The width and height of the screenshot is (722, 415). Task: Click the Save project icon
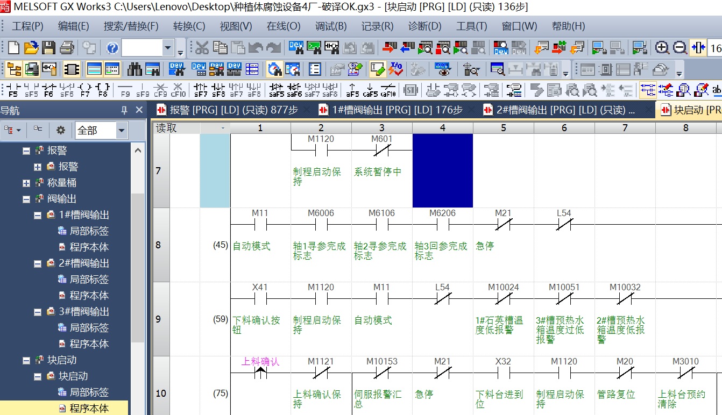(49, 48)
